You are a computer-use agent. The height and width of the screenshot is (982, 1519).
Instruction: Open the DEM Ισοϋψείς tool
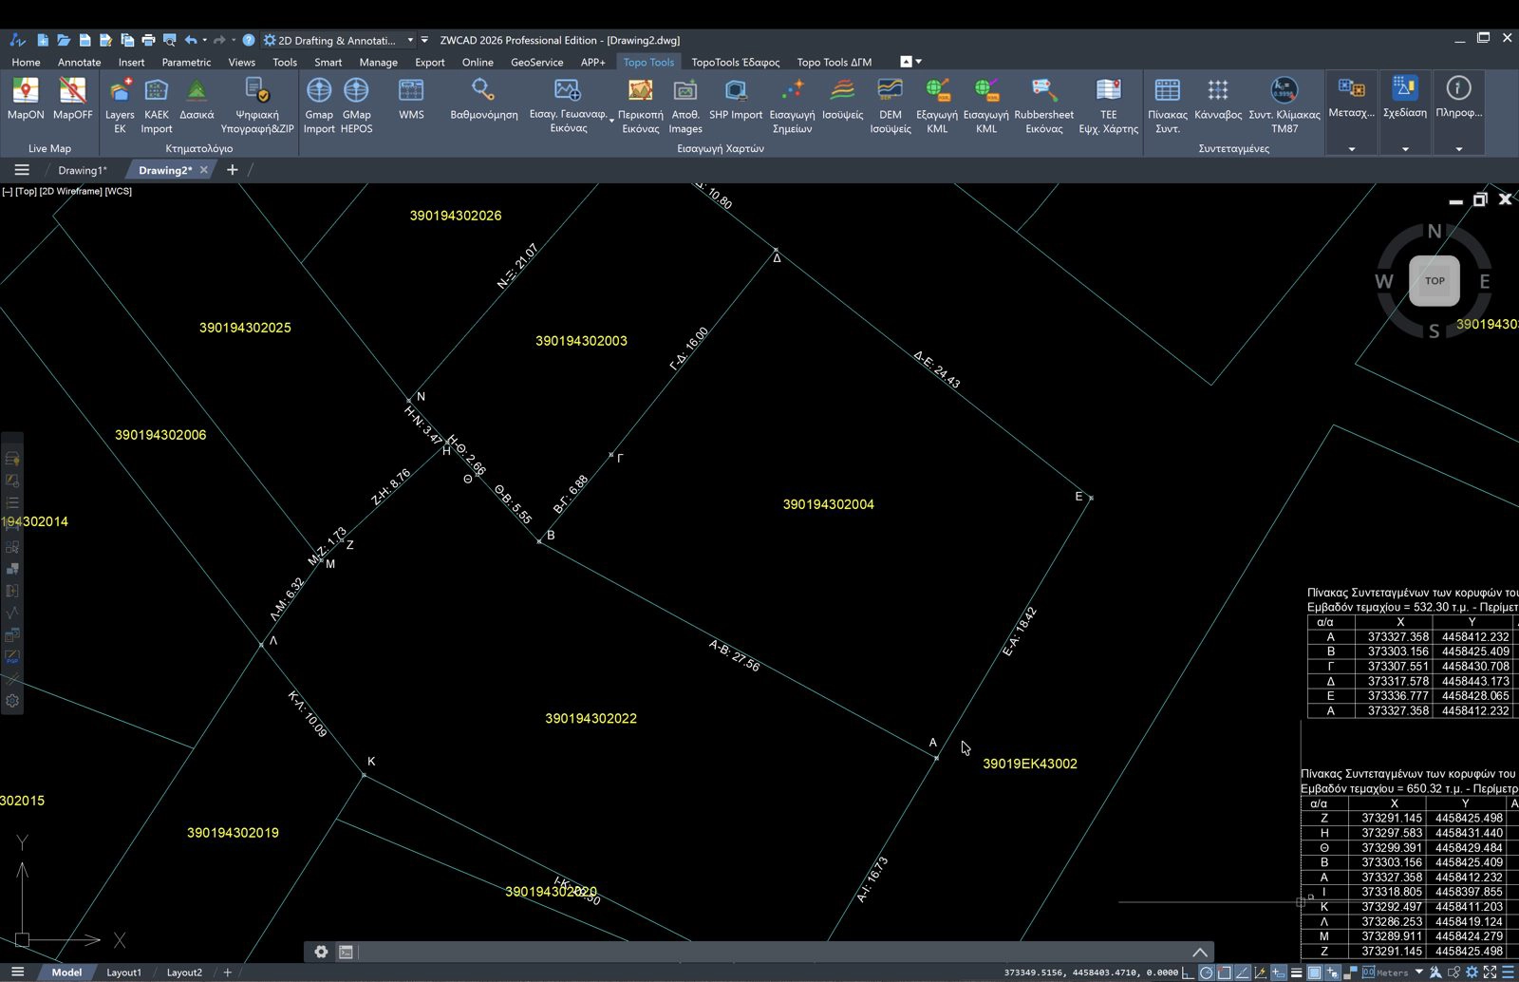click(x=891, y=105)
